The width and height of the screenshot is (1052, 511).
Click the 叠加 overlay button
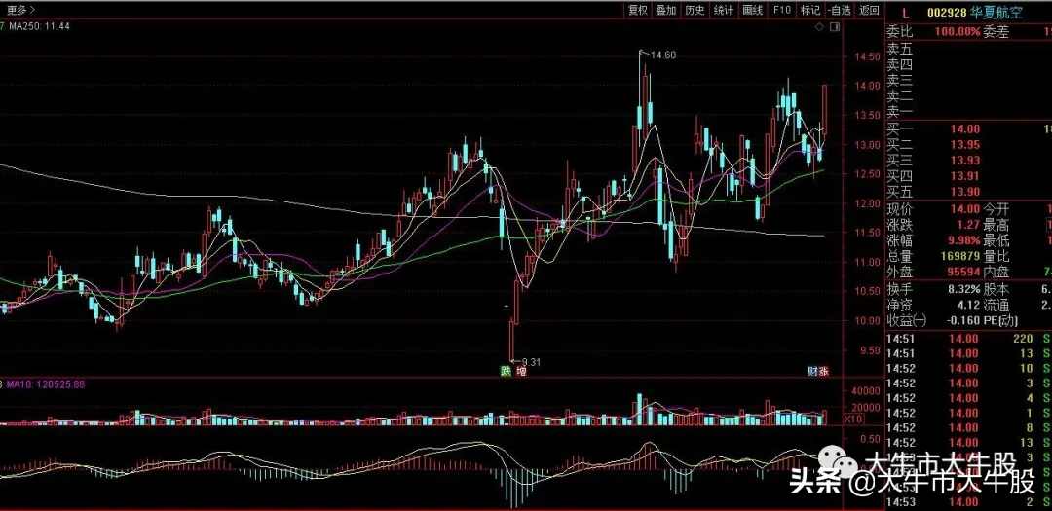coord(666,10)
